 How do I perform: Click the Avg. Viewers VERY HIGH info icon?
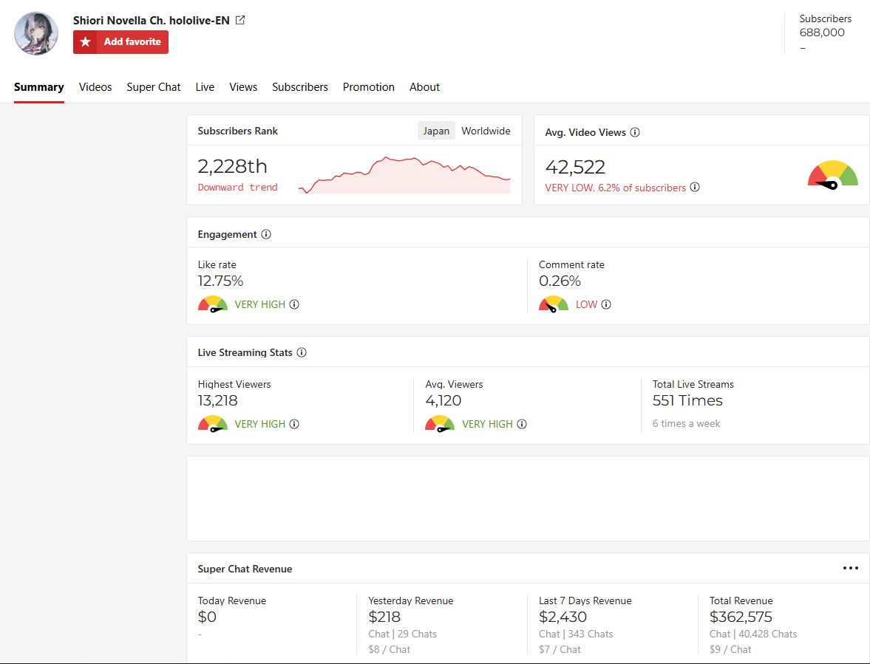[522, 424]
